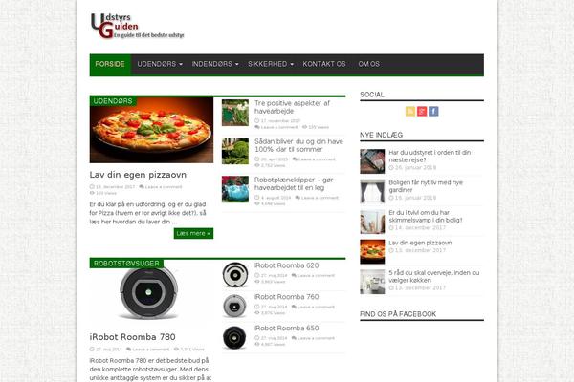Image resolution: width=574 pixels, height=382 pixels.
Task: Click sidebar thumbnail for skimmelsvamp post
Action: [372, 222]
